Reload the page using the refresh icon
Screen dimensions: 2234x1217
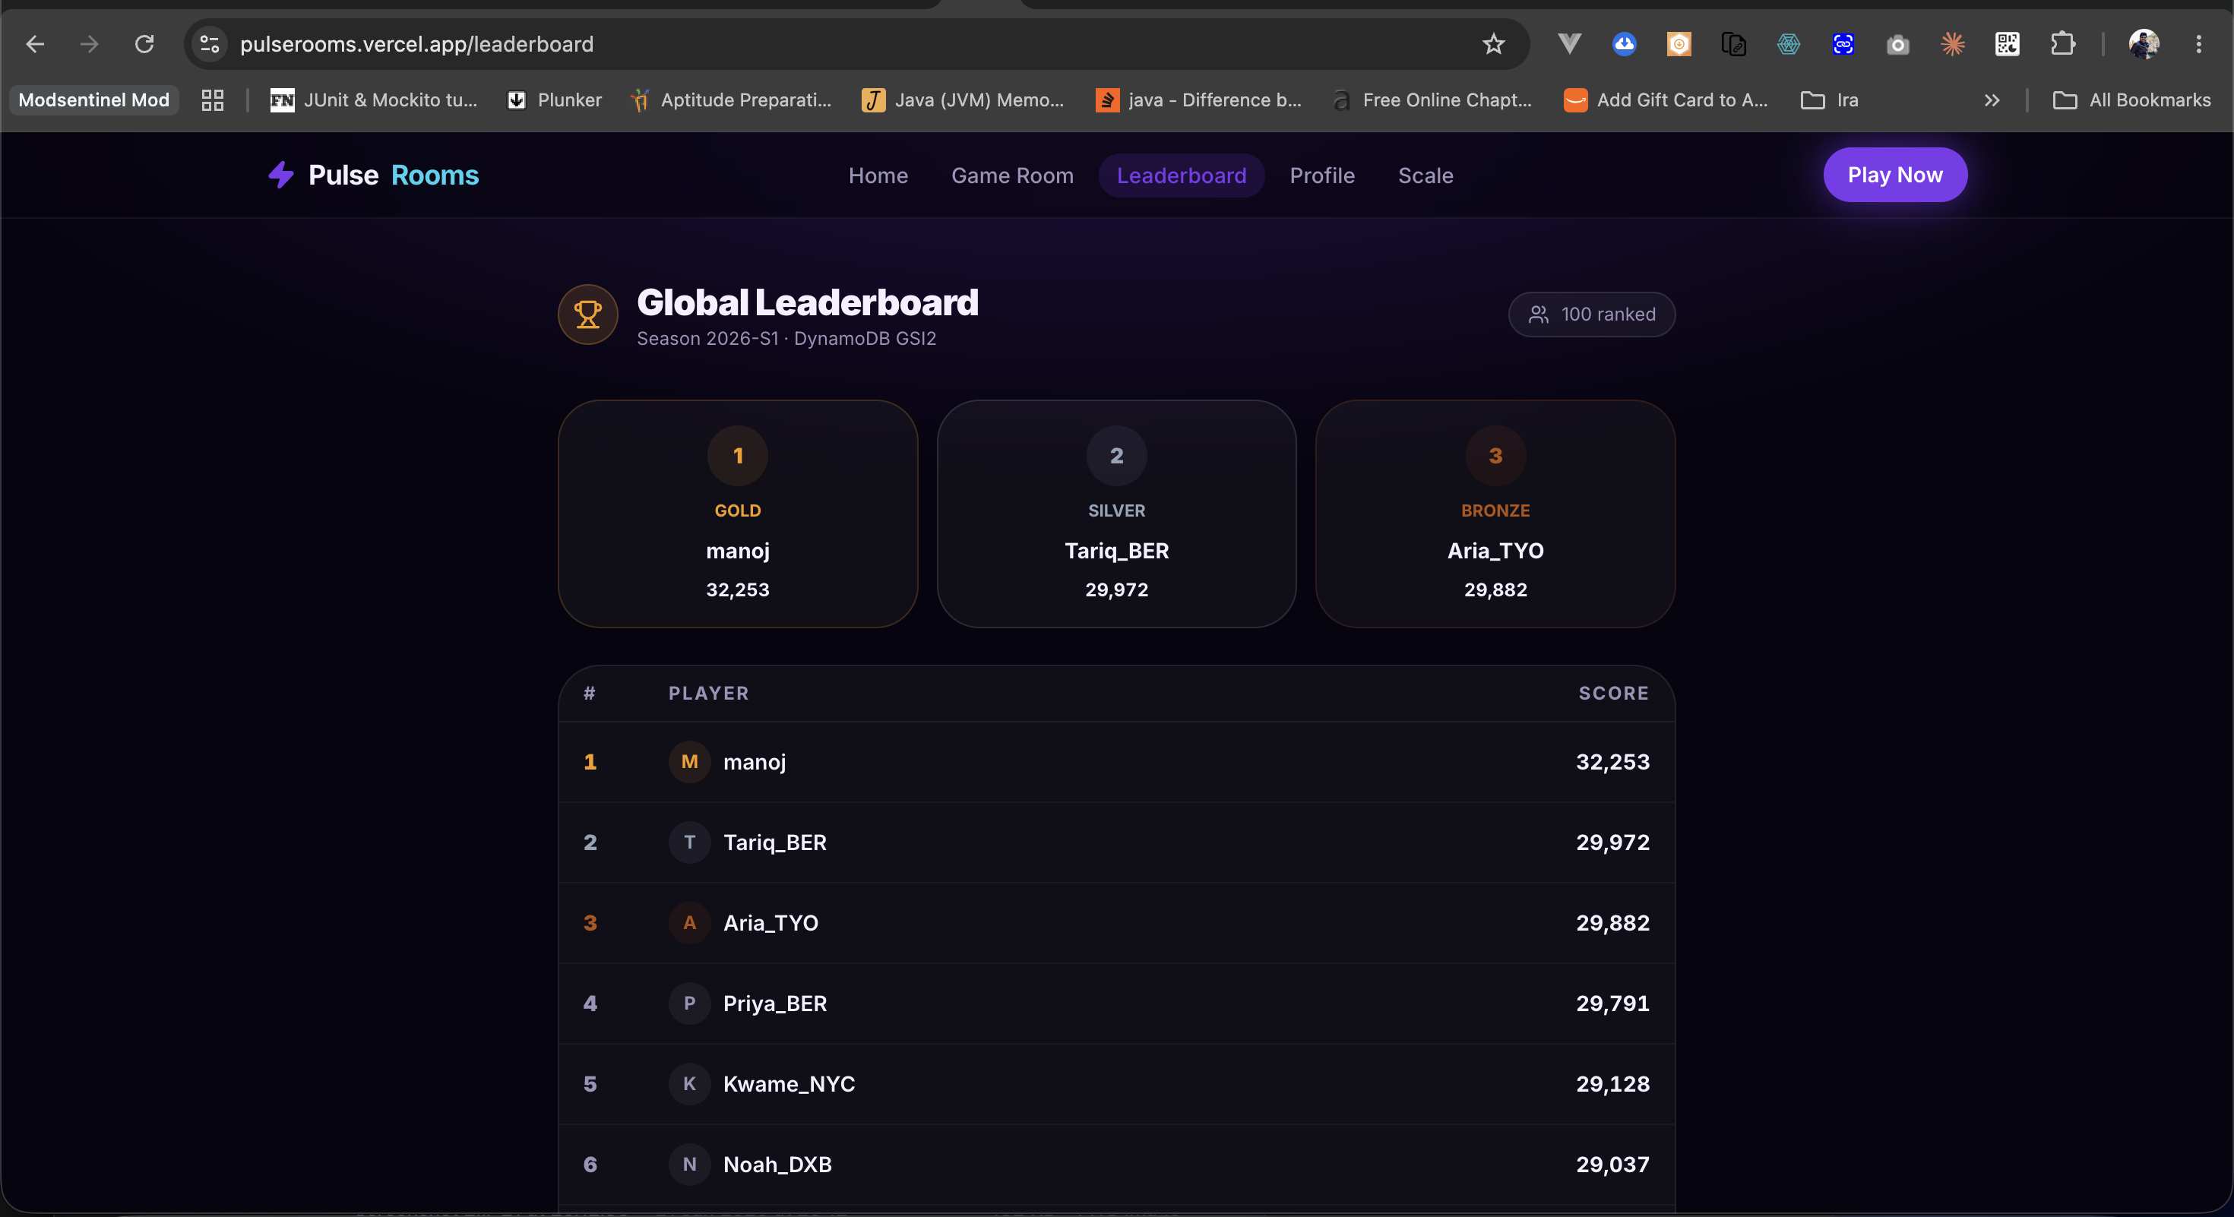[144, 44]
